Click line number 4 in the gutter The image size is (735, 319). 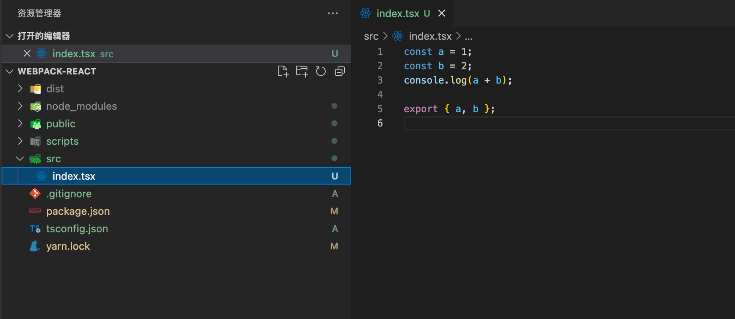coord(380,95)
